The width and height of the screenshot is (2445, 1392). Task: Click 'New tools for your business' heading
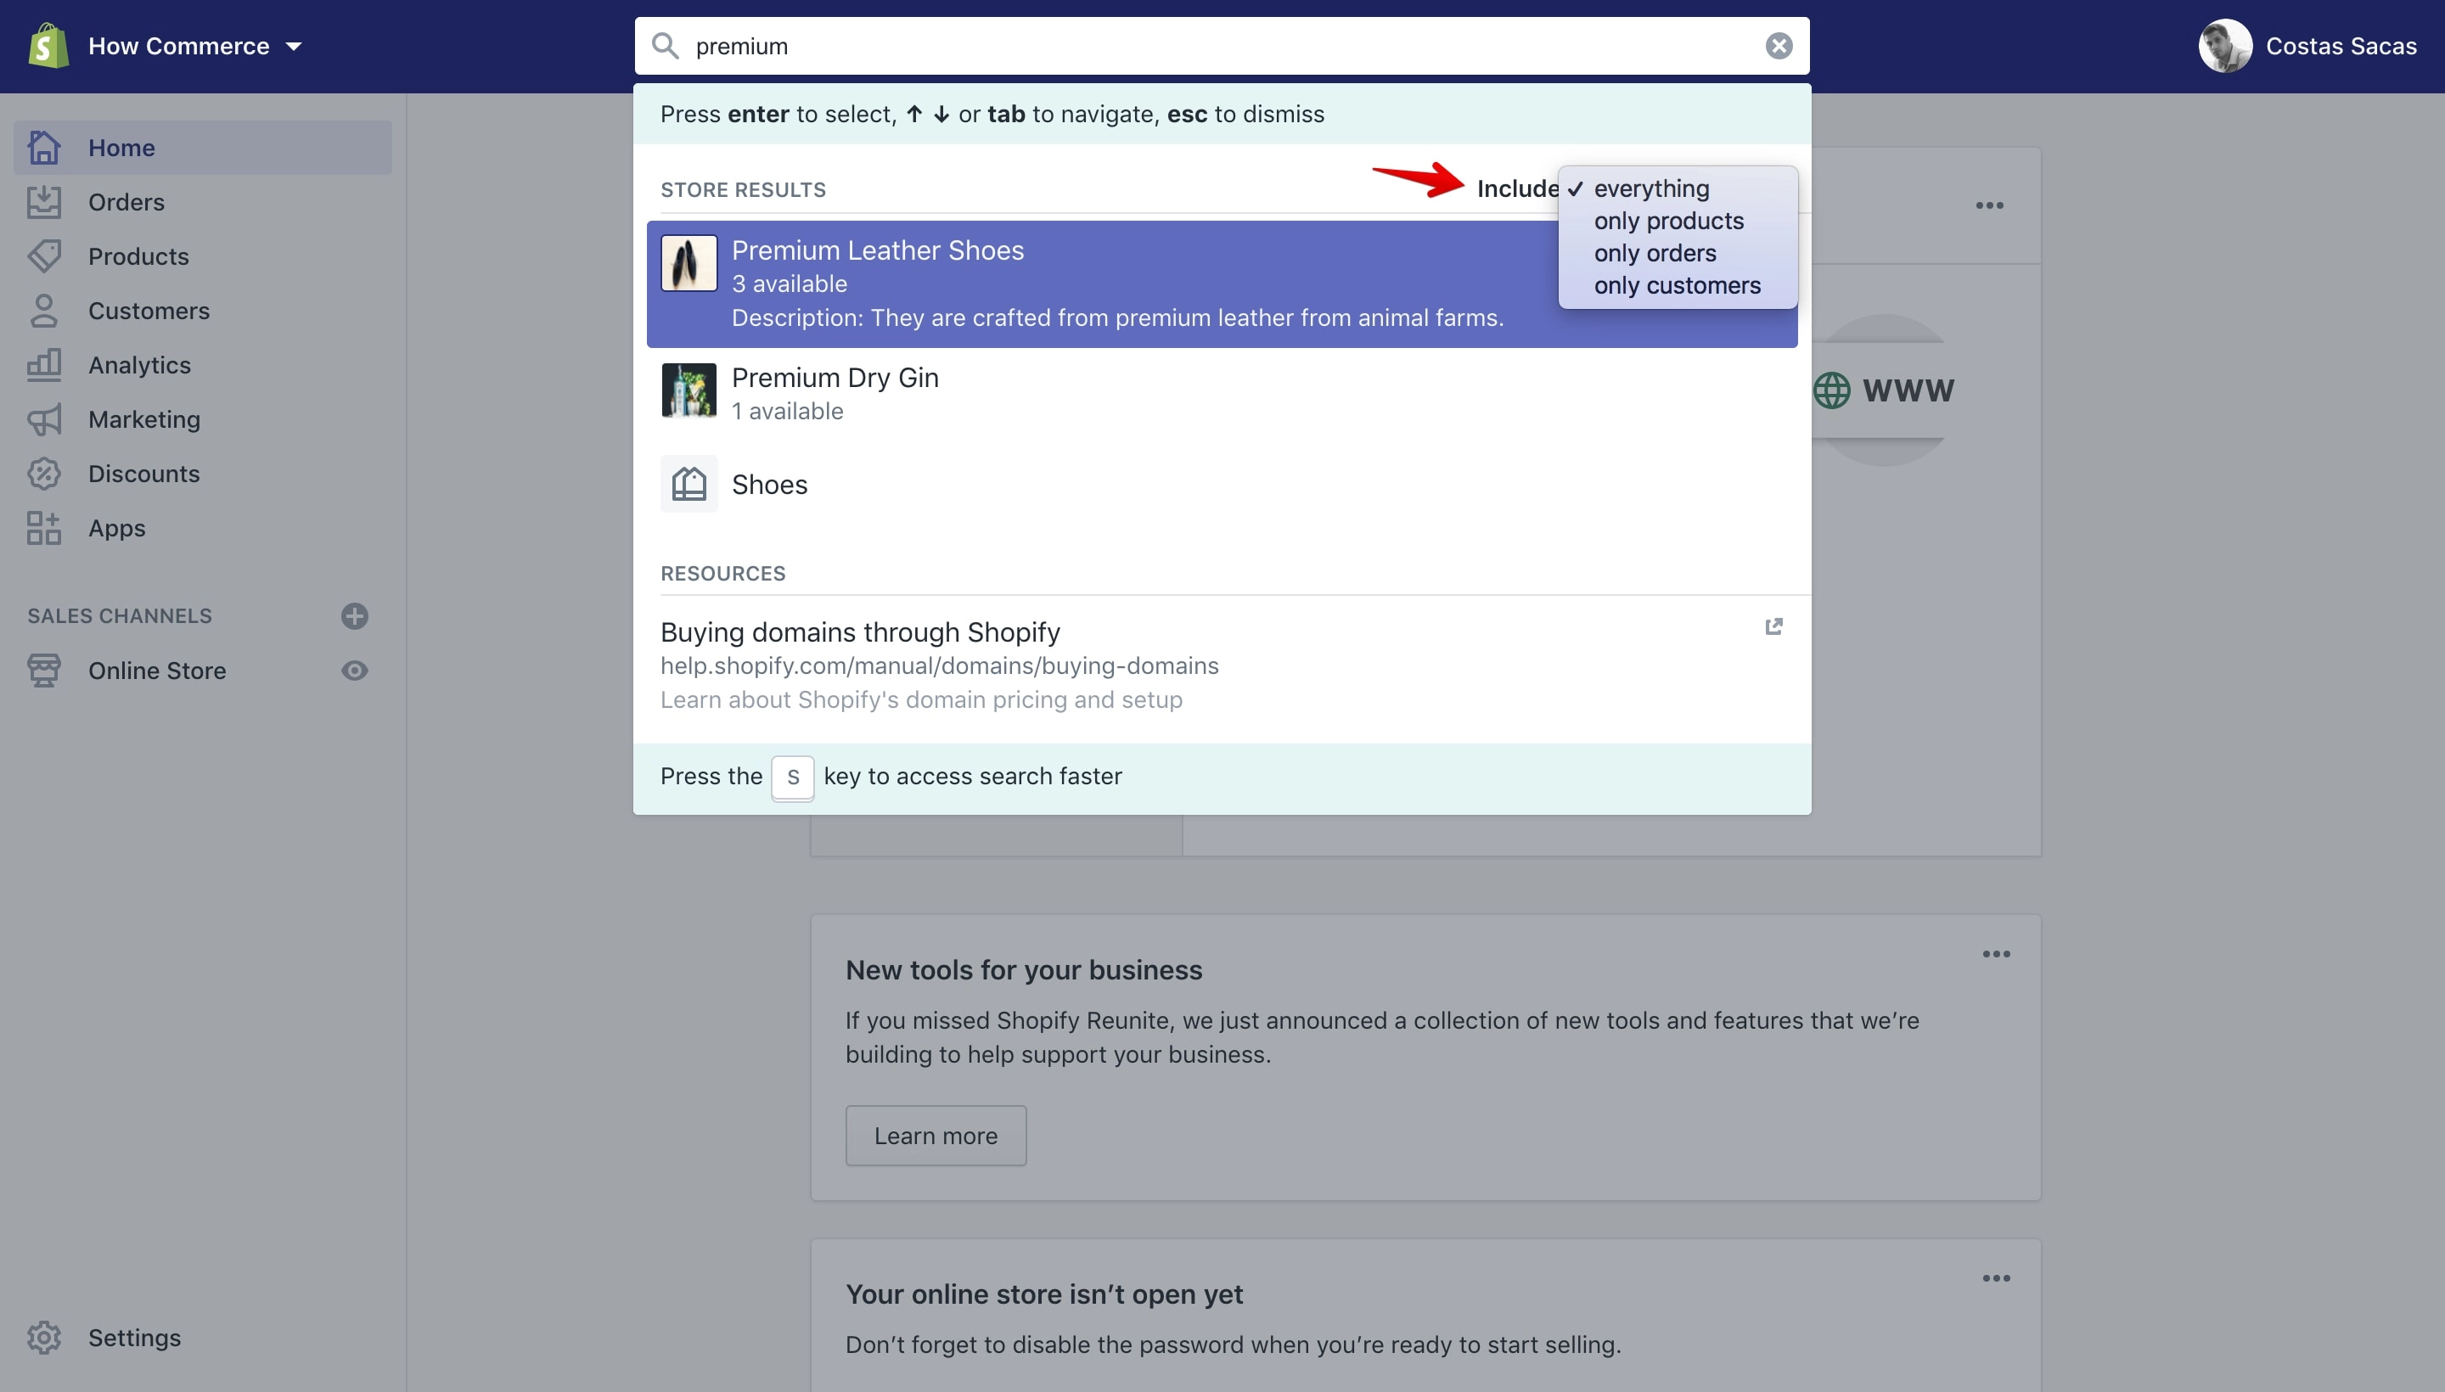click(x=1023, y=970)
